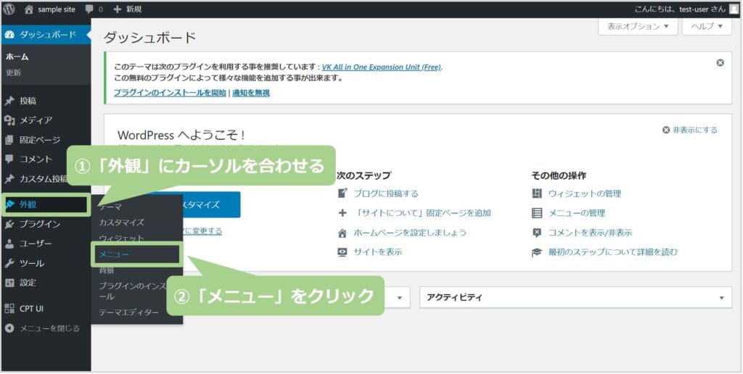Click the メディア icon in the sidebar
The width and height of the screenshot is (743, 374).
[x=9, y=120]
